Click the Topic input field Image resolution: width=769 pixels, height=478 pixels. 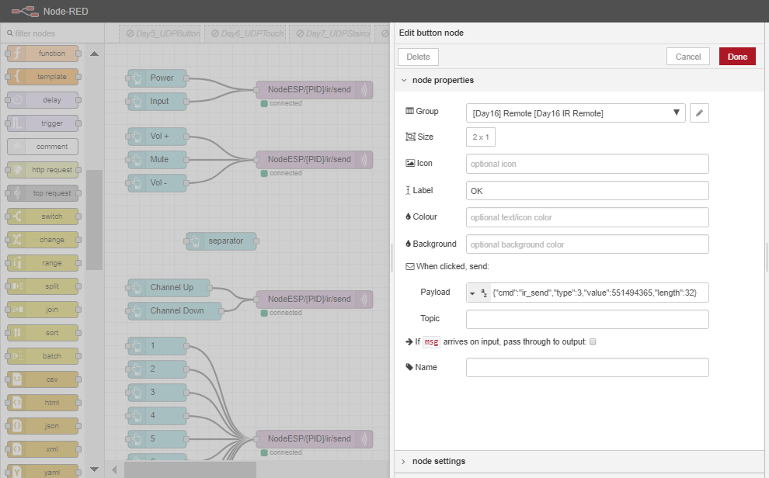click(587, 320)
